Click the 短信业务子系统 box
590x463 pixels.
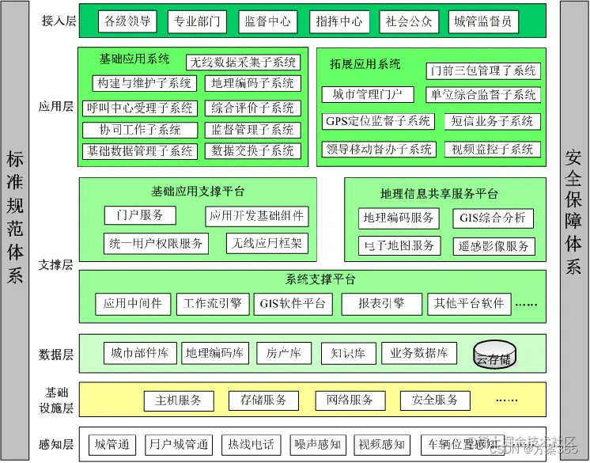click(x=492, y=122)
